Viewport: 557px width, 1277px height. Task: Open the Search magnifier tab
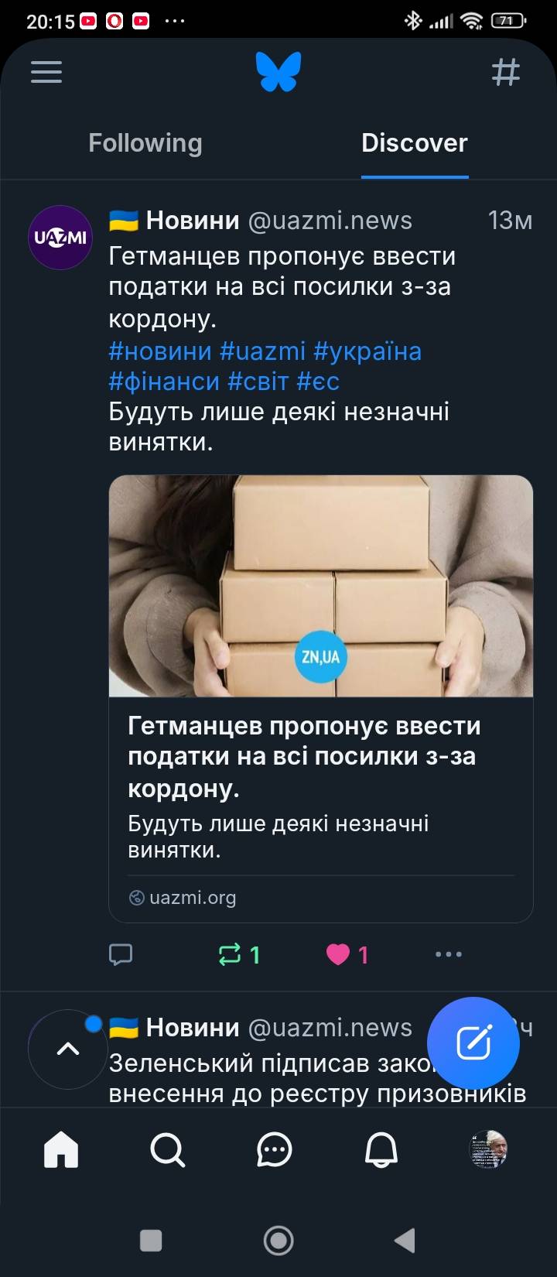point(167,1149)
